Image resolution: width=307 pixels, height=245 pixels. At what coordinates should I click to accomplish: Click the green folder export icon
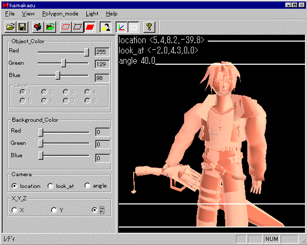[50, 27]
